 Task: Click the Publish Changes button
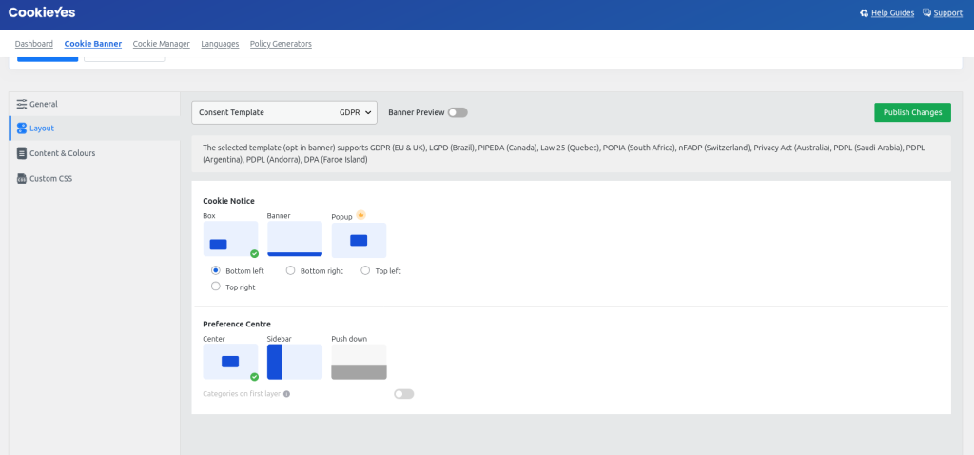[912, 112]
